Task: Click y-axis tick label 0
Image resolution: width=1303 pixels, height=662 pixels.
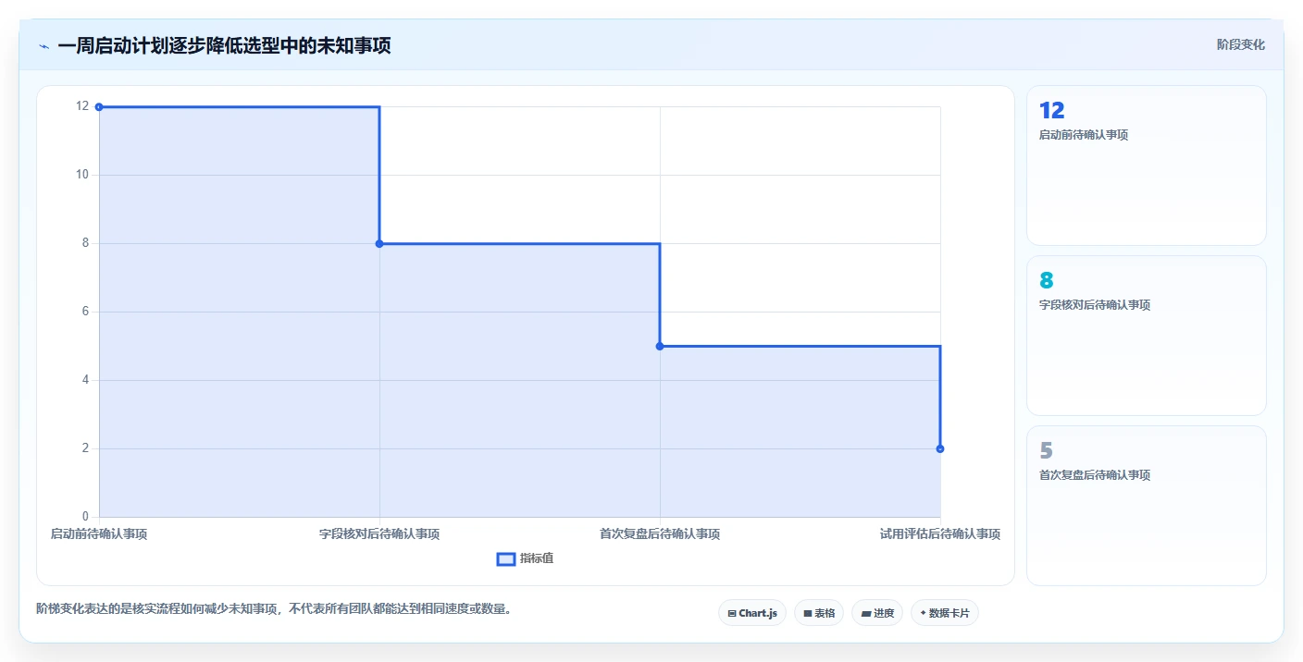Action: [86, 517]
